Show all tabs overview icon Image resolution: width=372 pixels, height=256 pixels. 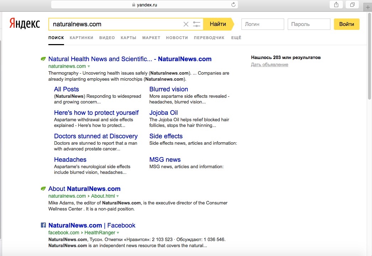click(352, 5)
